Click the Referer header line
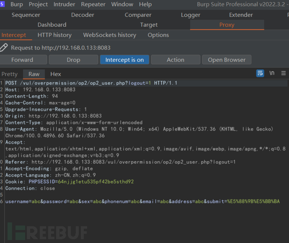This screenshot has height=243, width=289. (120, 162)
